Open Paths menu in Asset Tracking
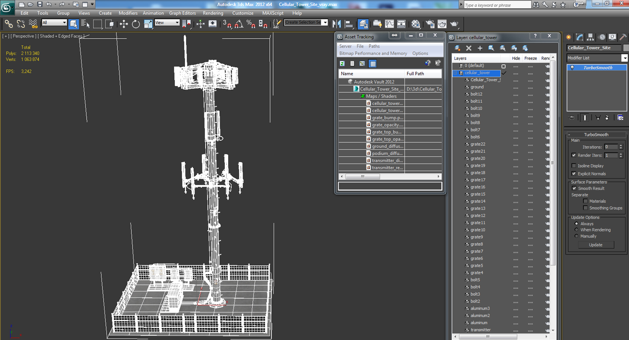629x340 pixels. coord(374,46)
